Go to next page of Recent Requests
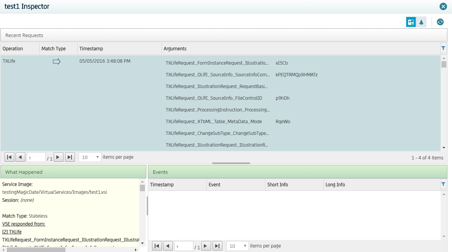The height and width of the screenshot is (252, 452). pos(58,157)
